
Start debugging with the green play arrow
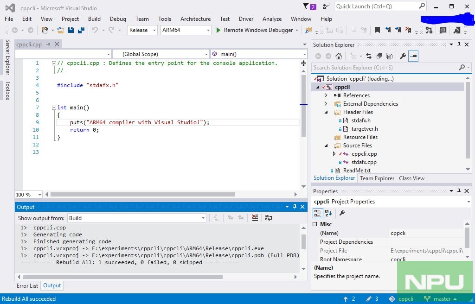click(218, 30)
